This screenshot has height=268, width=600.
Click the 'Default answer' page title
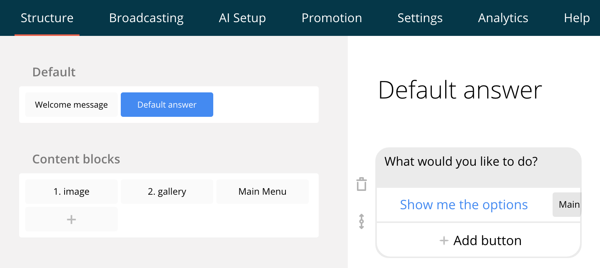[x=460, y=90]
